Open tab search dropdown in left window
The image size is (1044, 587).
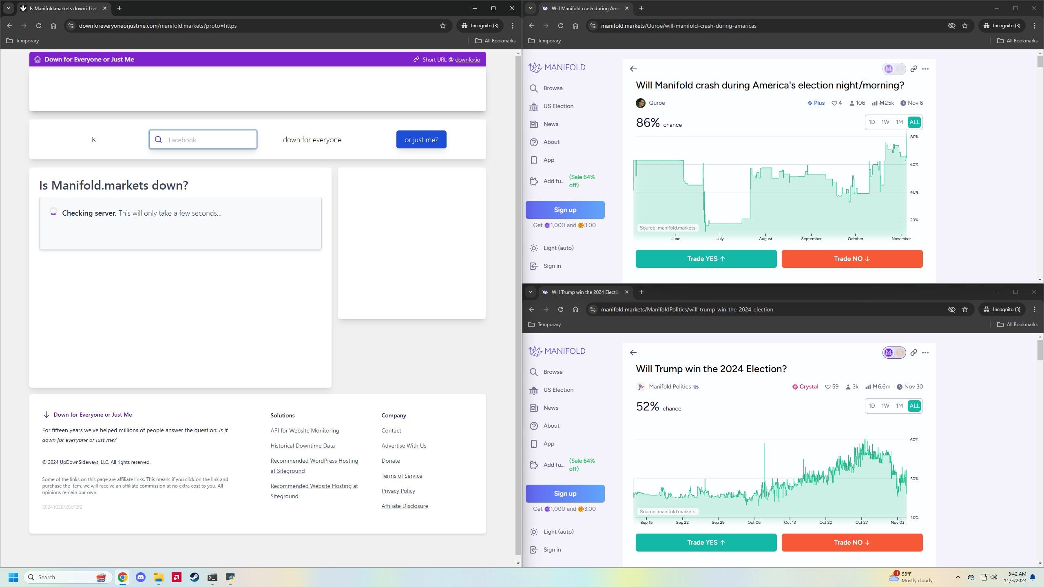click(x=9, y=8)
